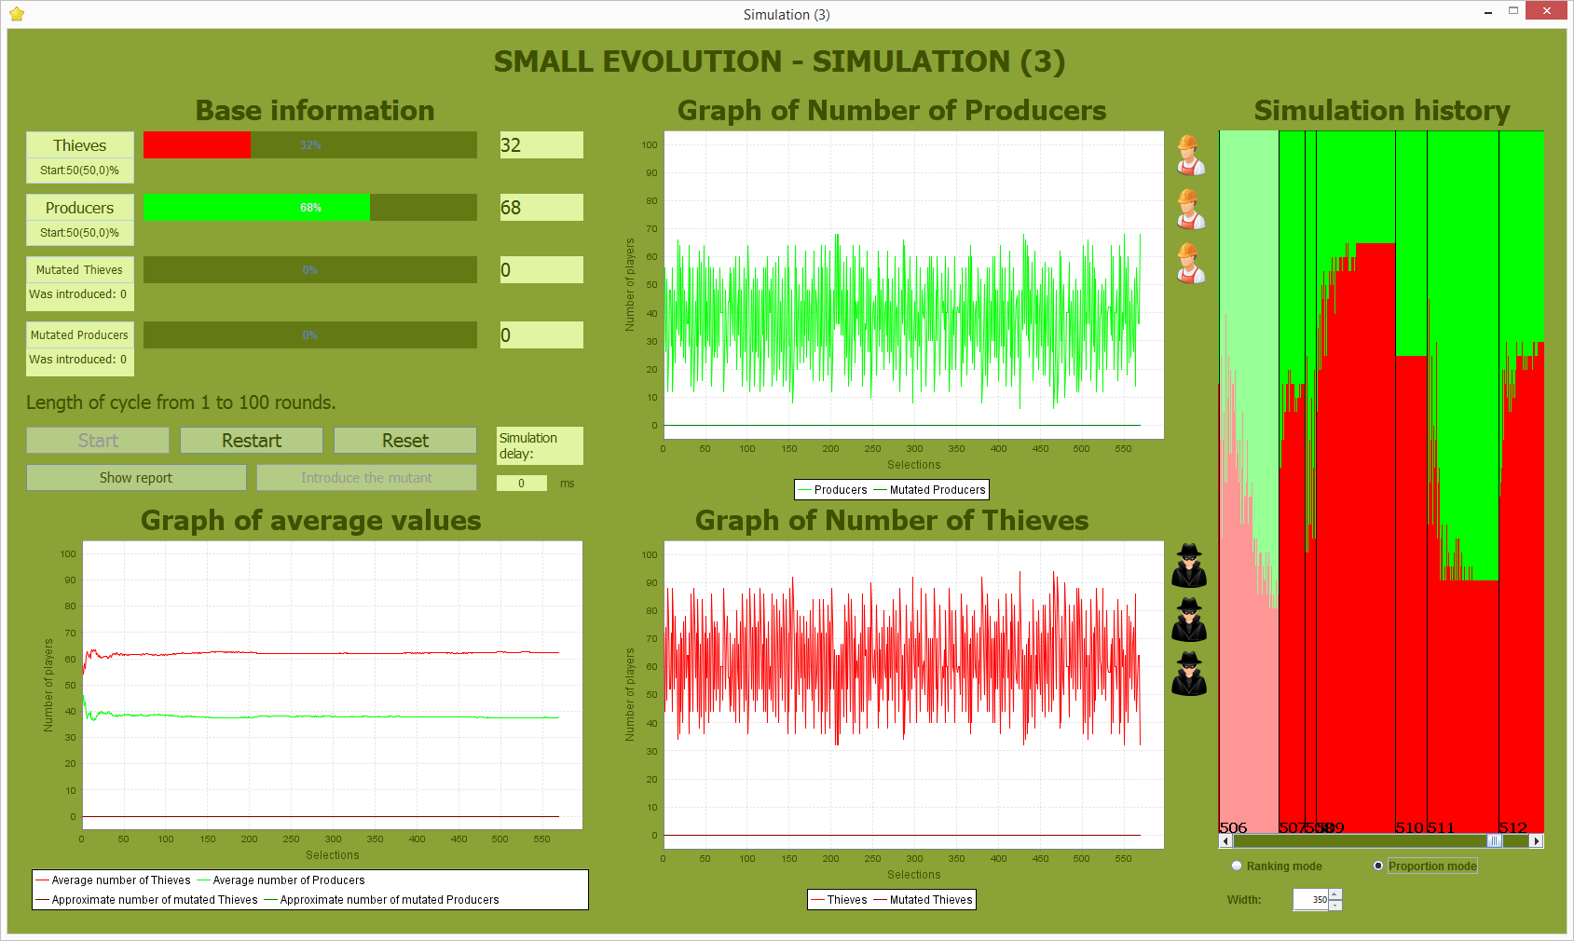This screenshot has width=1574, height=941.
Task: Click the simulation delay ms field
Action: (522, 484)
